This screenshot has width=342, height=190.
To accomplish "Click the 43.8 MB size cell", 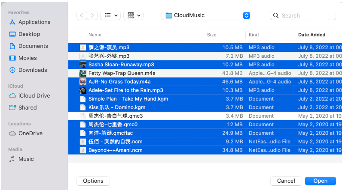I will (232, 73).
